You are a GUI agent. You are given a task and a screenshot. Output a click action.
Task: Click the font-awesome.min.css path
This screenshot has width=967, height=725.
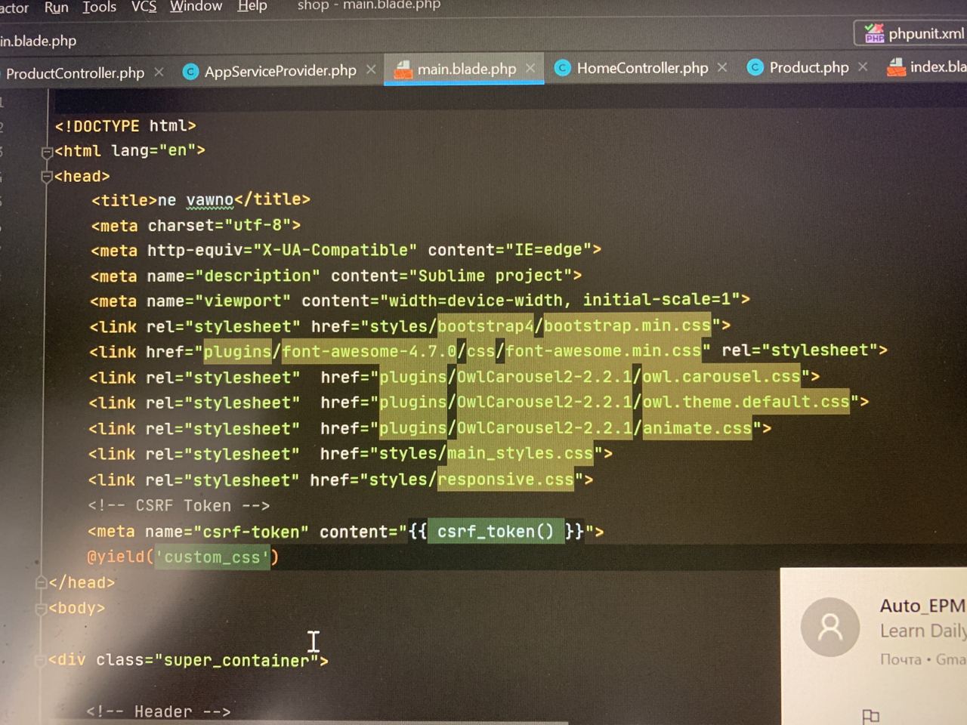[603, 351]
